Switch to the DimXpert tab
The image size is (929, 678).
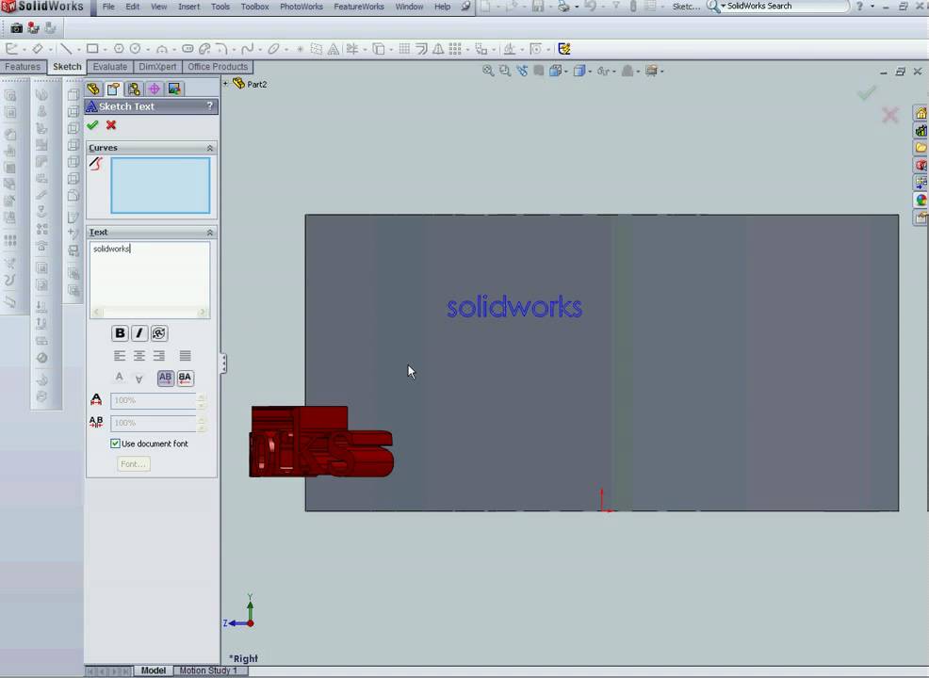(157, 67)
